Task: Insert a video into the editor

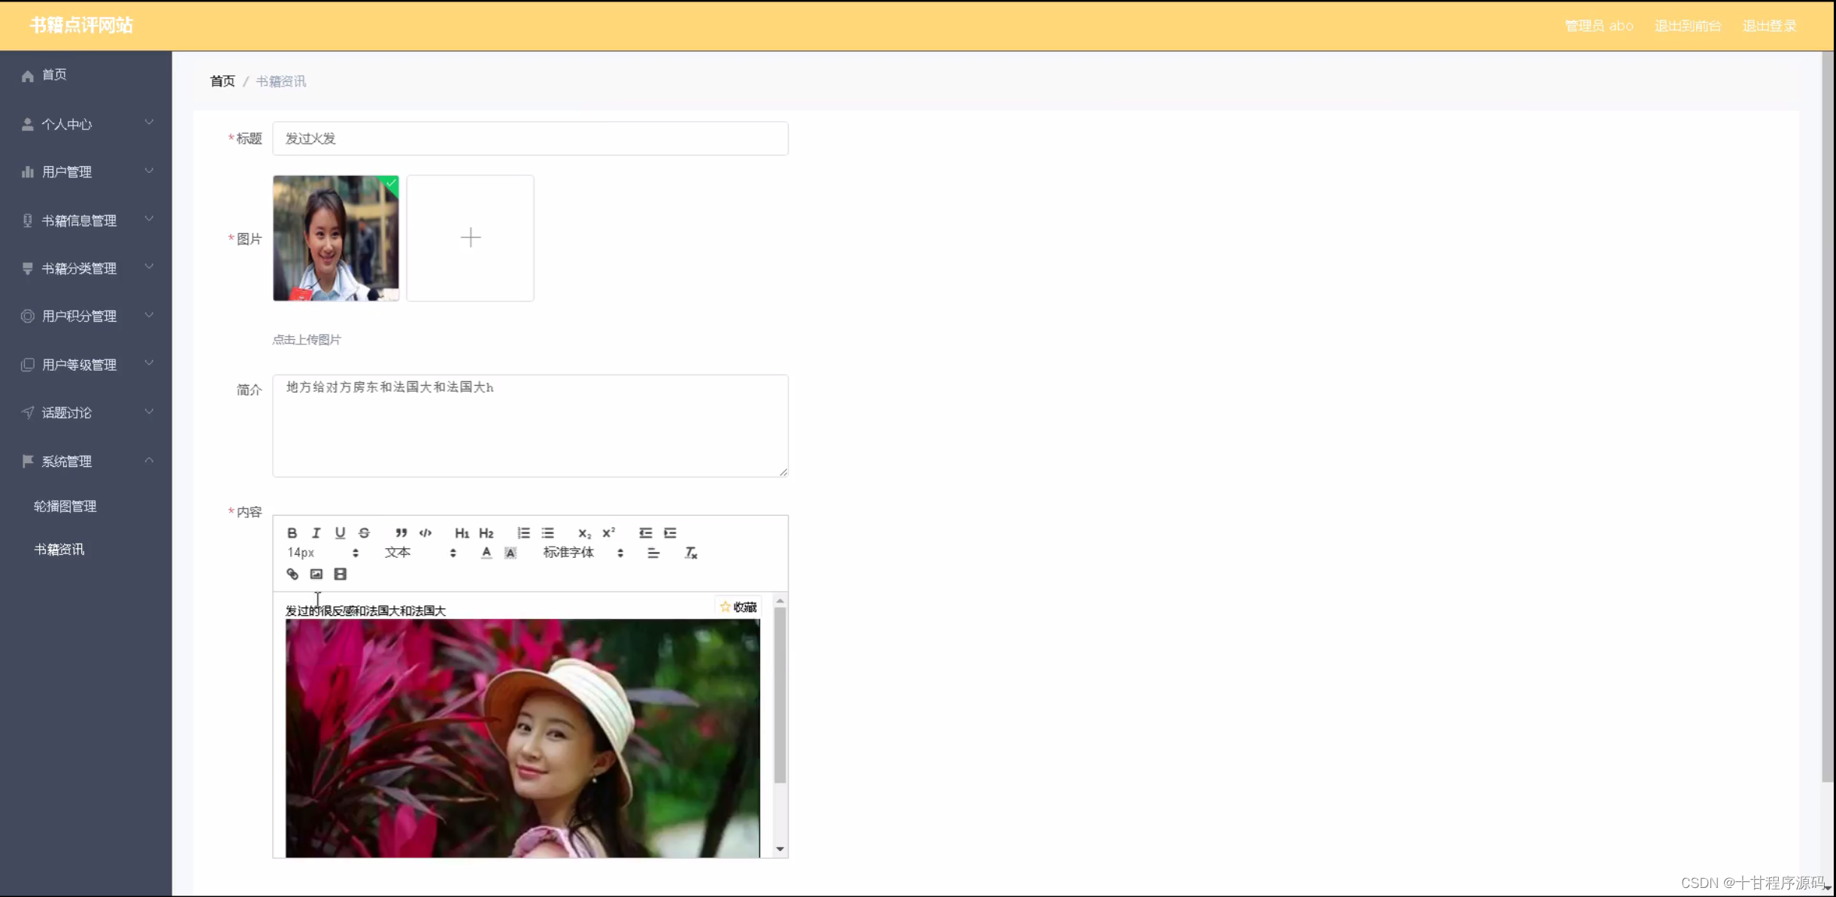Action: pyautogui.click(x=340, y=574)
